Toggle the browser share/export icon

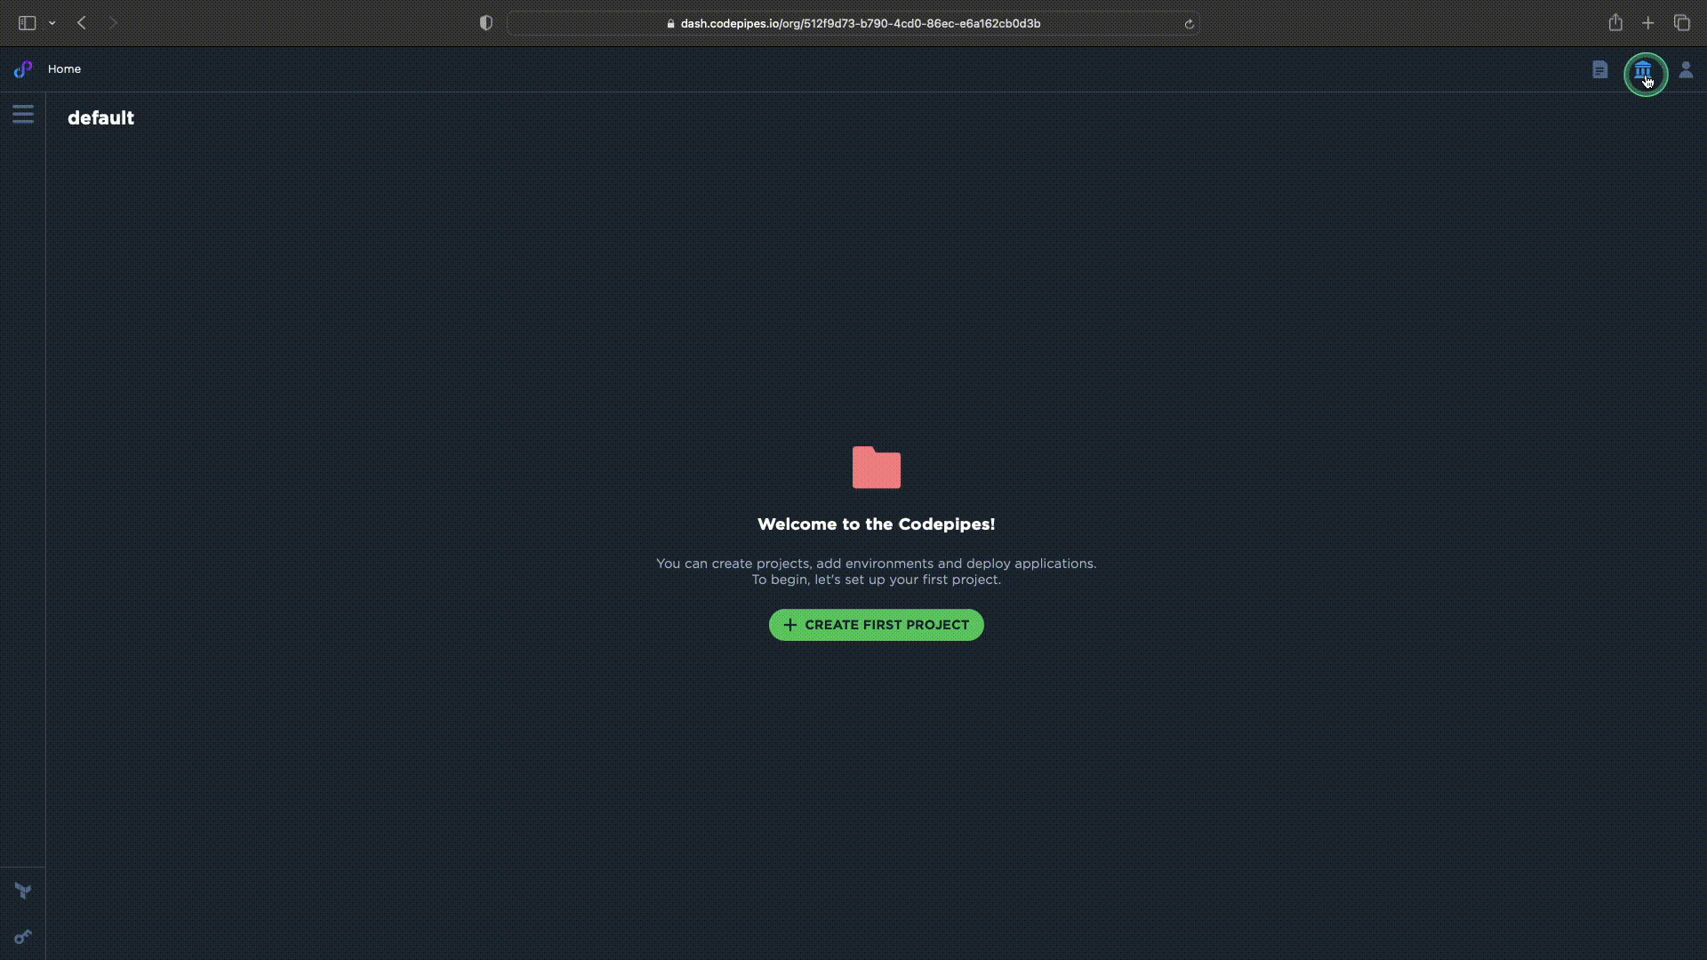pos(1615,23)
